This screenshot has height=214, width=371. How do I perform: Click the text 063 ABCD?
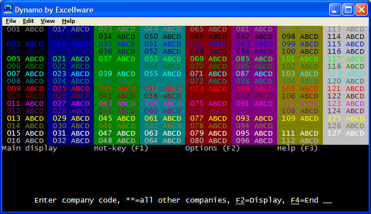coord(163,133)
